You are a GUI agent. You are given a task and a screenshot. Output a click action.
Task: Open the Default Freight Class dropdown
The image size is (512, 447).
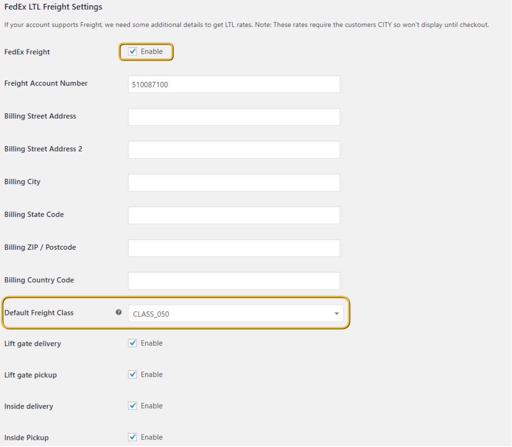tap(236, 313)
